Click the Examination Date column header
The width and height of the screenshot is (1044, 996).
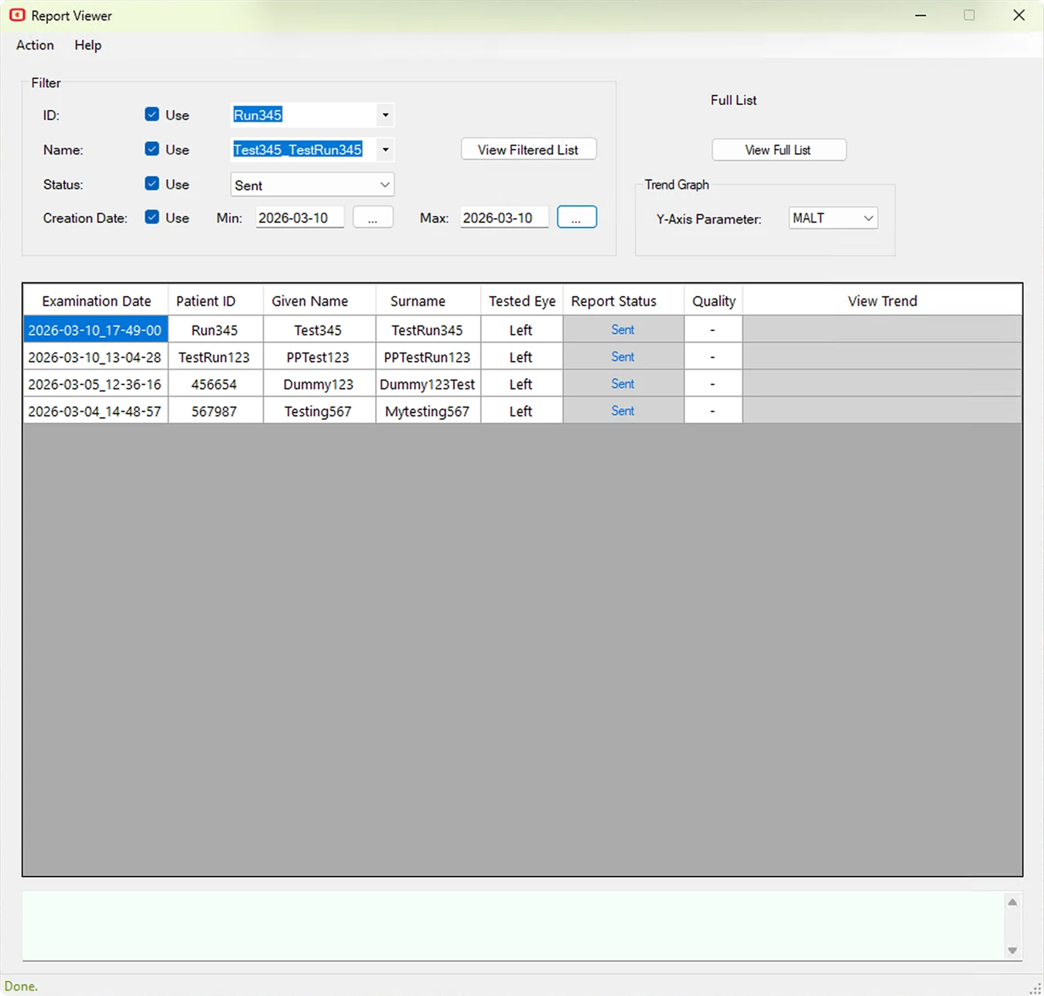(96, 301)
